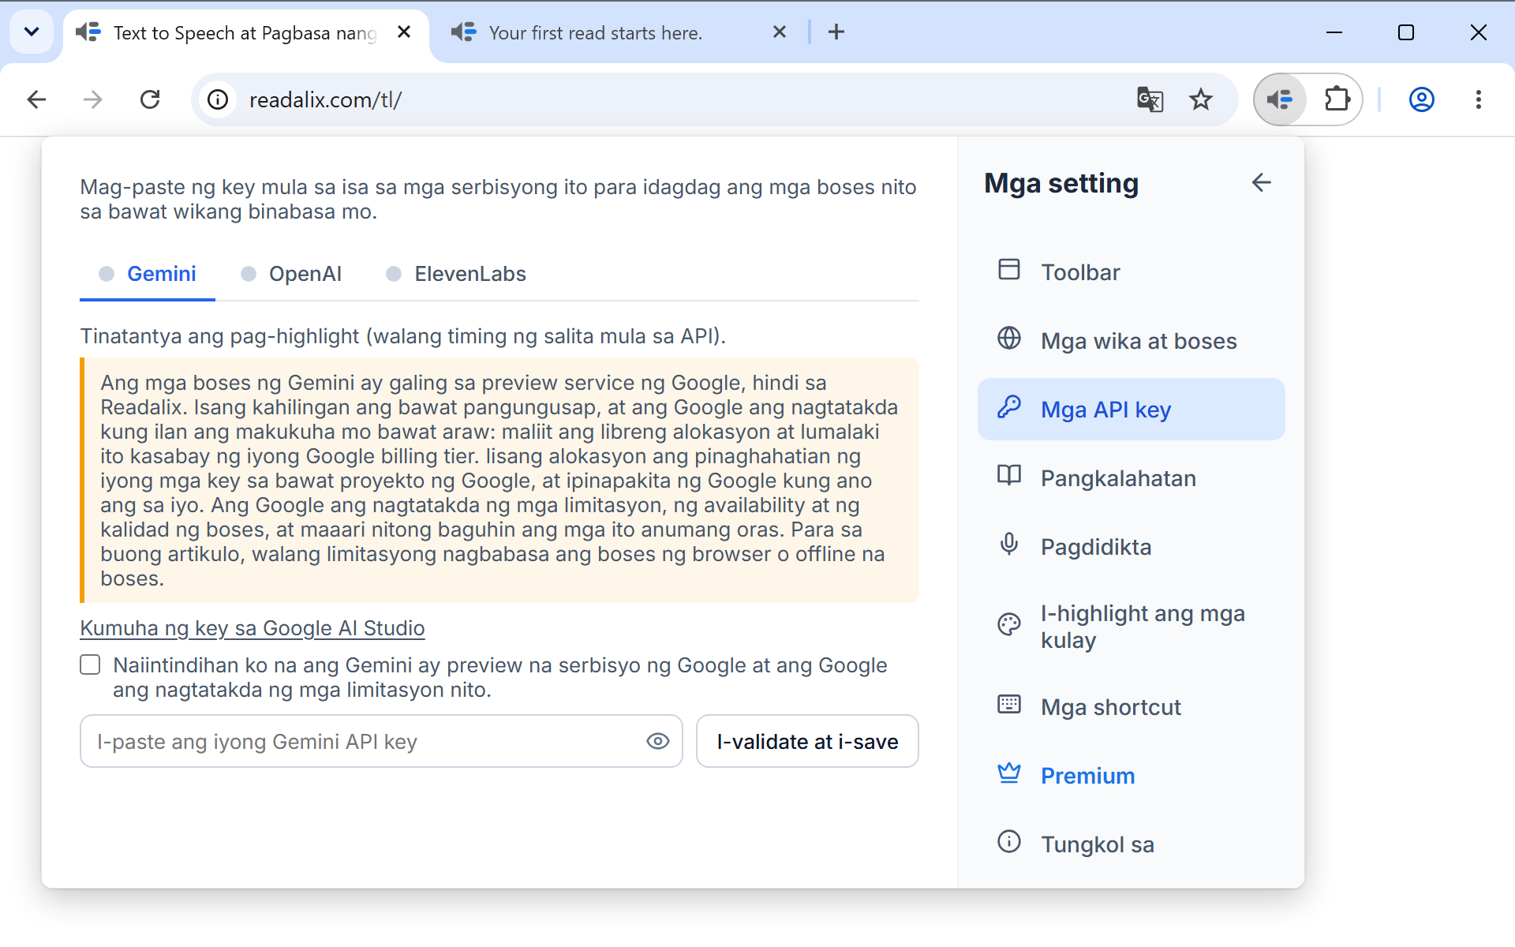Select Mga API key in settings sidebar
The height and width of the screenshot is (947, 1515).
point(1131,410)
